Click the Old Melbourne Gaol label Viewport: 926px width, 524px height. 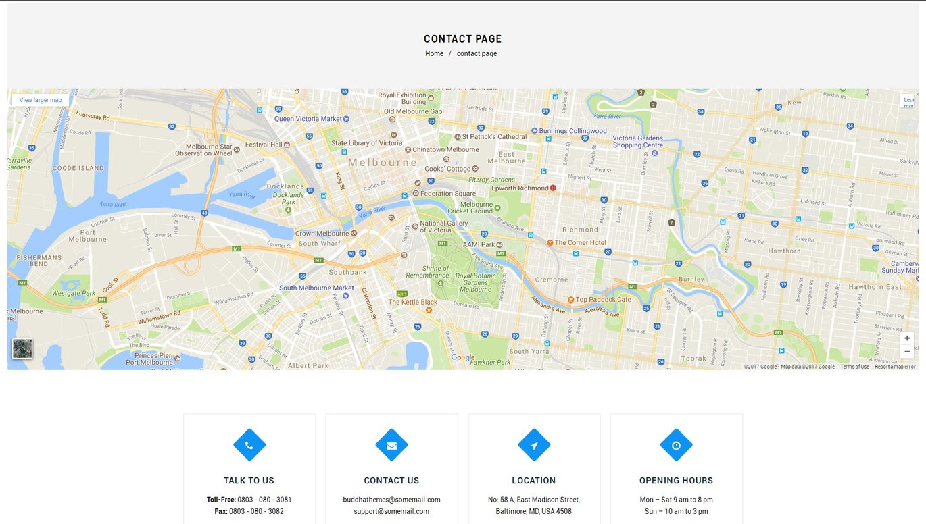(x=414, y=111)
